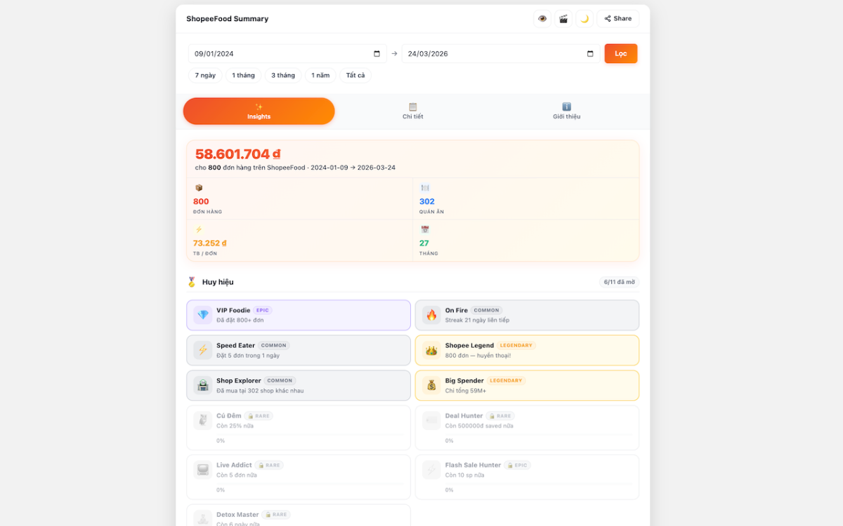The width and height of the screenshot is (843, 526).
Task: Switch to the Chi tiết tab
Action: tap(413, 112)
